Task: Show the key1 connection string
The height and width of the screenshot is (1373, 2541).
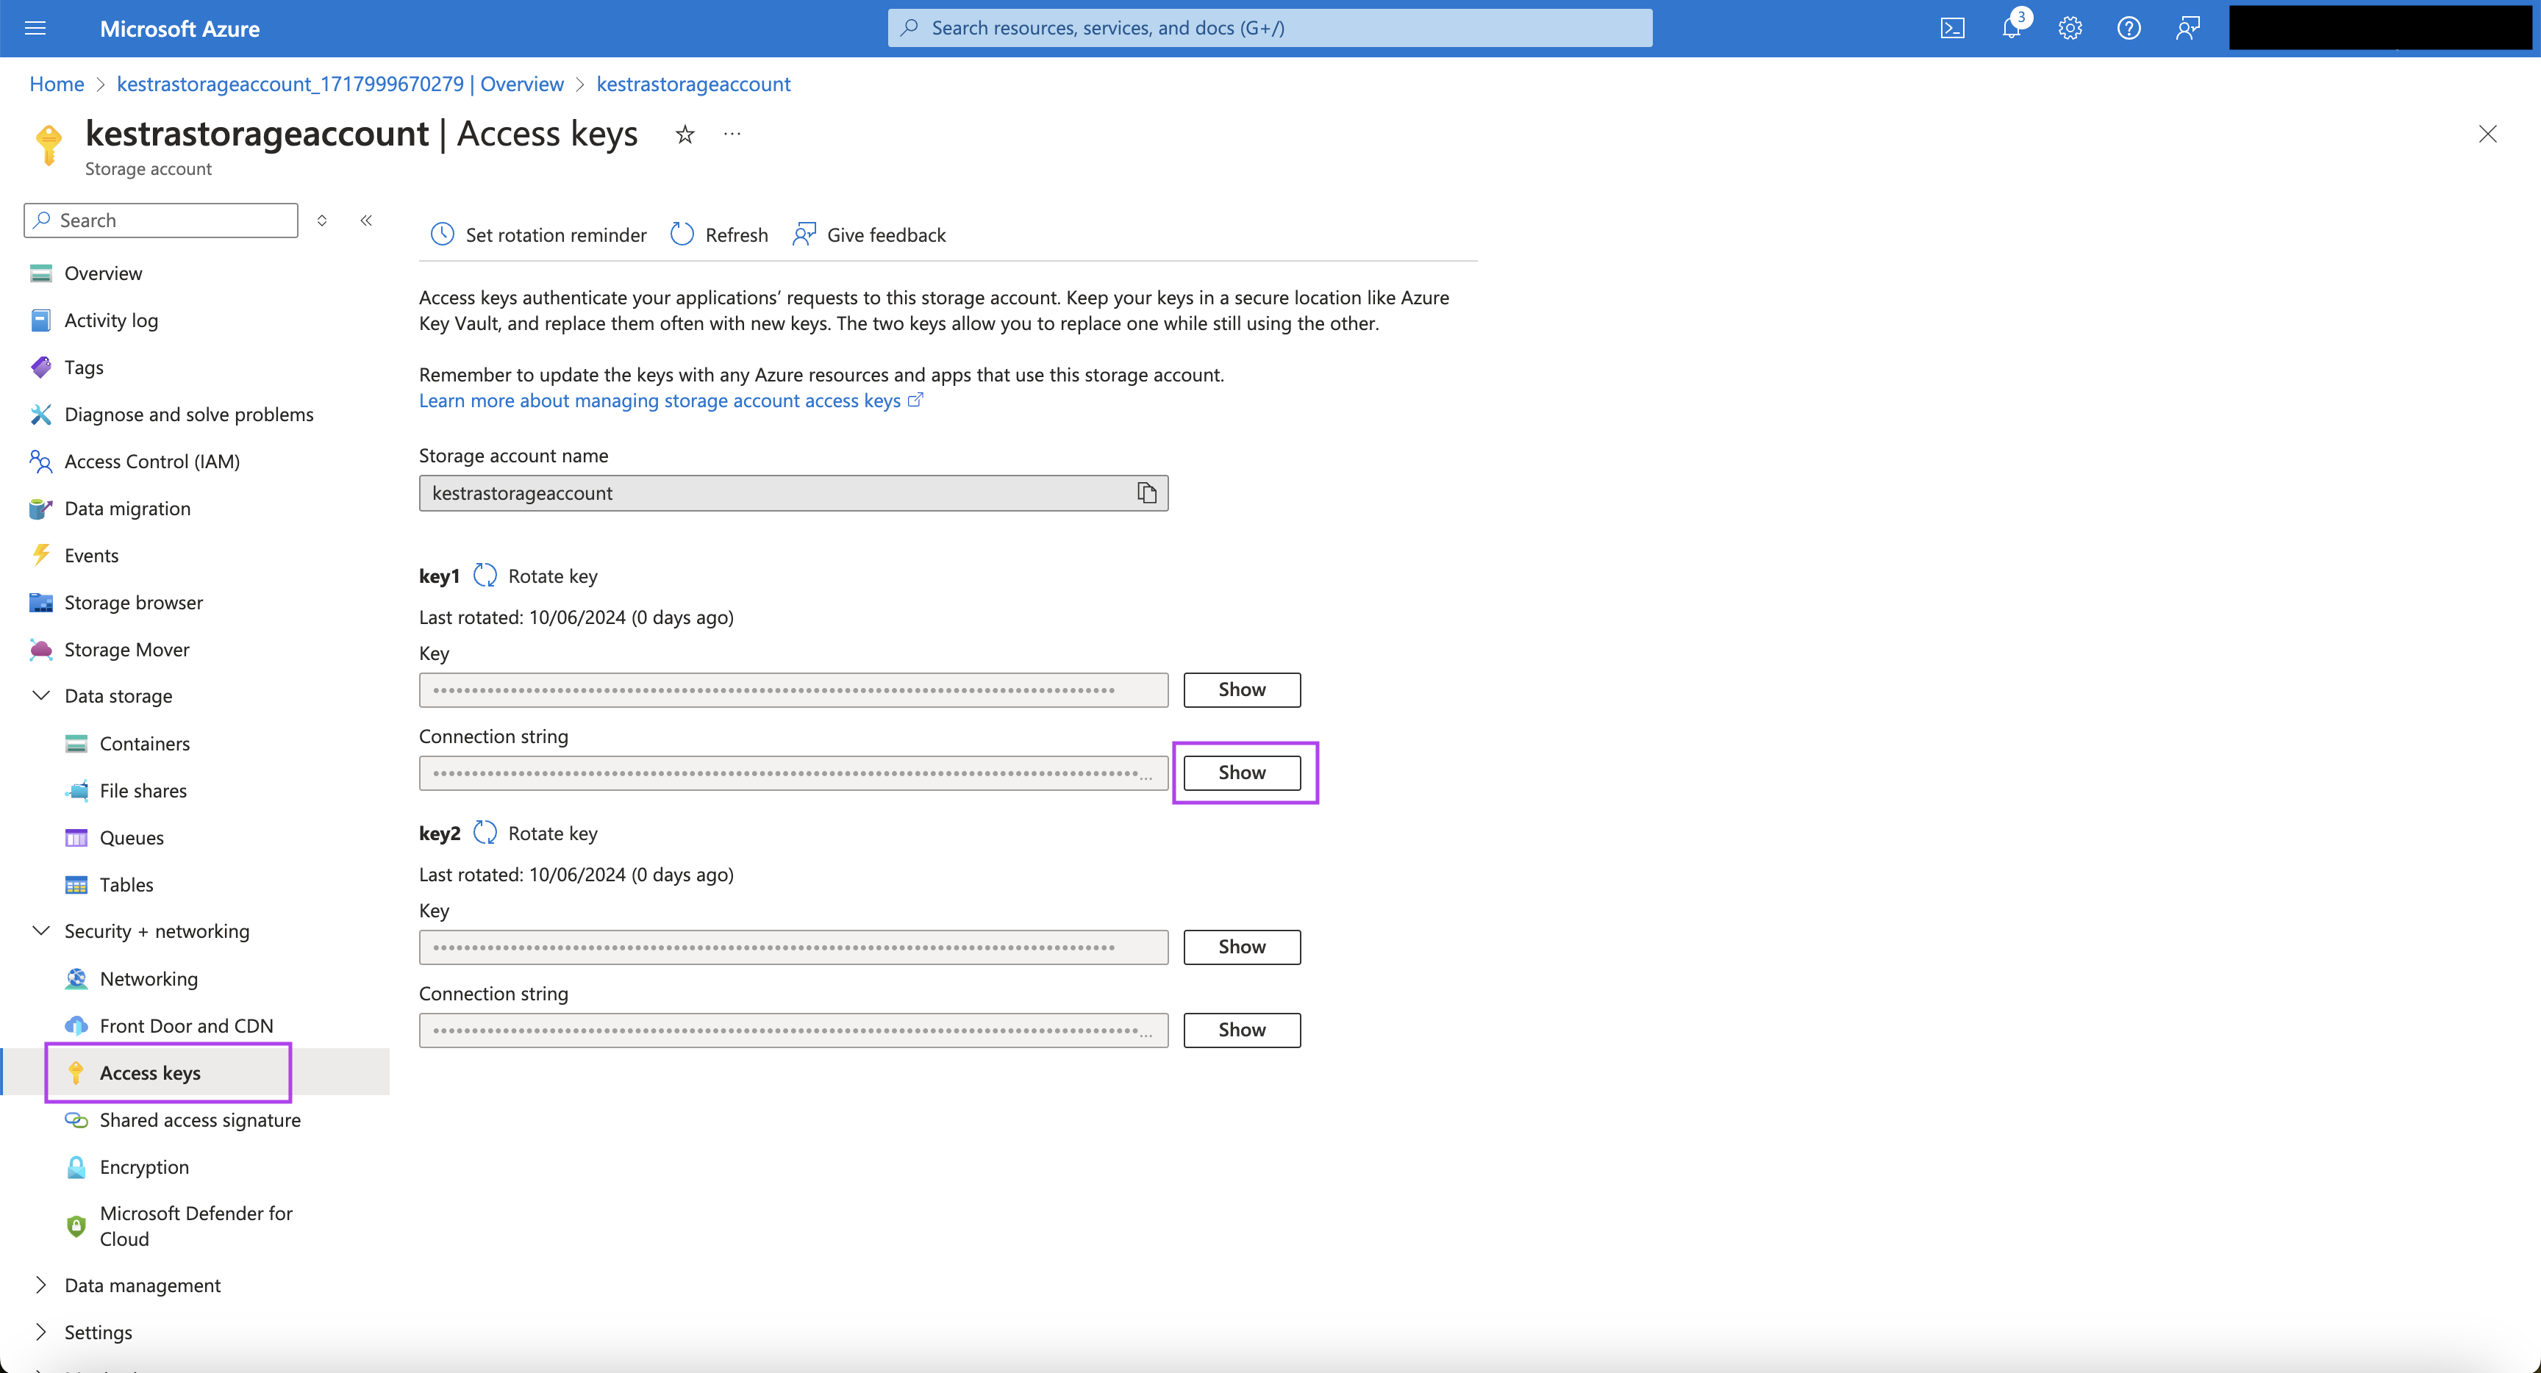Action: (x=1242, y=772)
